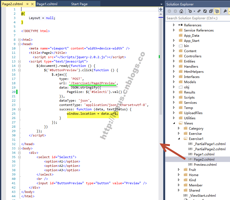Click the Home icon in Solution Explorer
This screenshot has height=200, width=230.
tap(181, 11)
